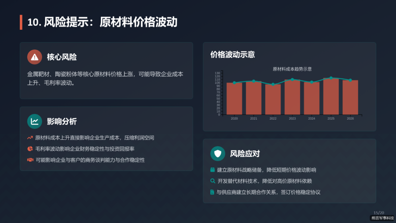Select the orange pie-chart bullet icon

coord(30,149)
